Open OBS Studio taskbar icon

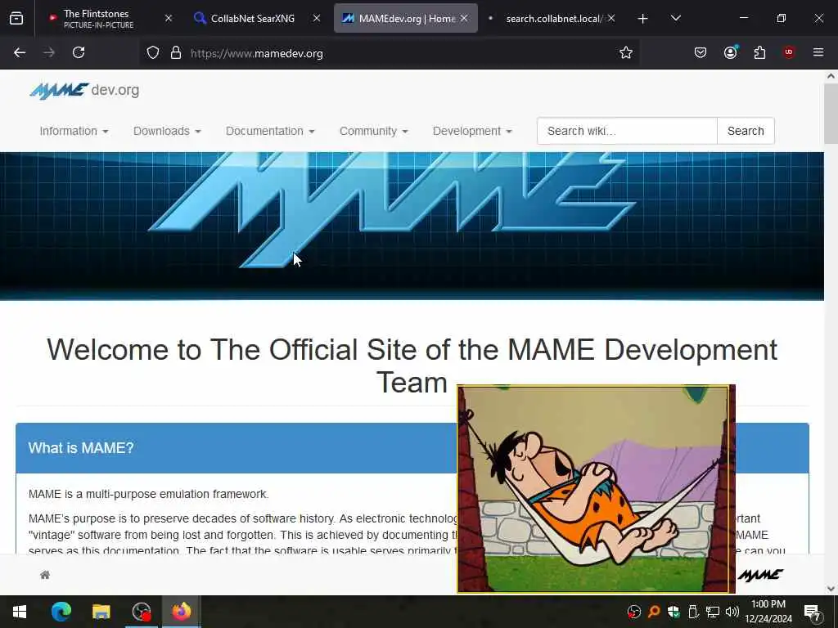141,612
